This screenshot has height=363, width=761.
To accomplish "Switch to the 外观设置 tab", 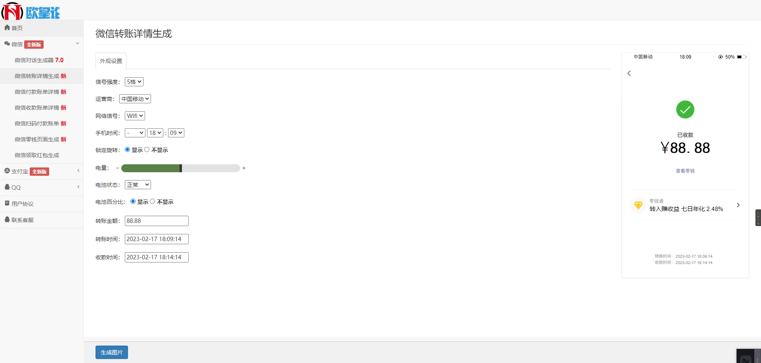I will 111,61.
